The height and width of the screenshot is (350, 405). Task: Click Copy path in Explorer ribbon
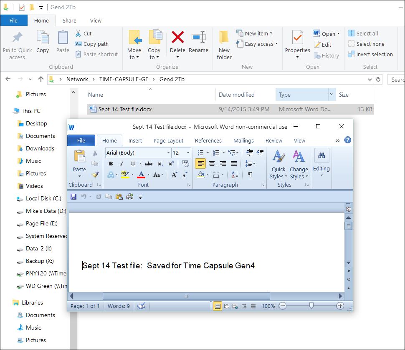click(92, 44)
